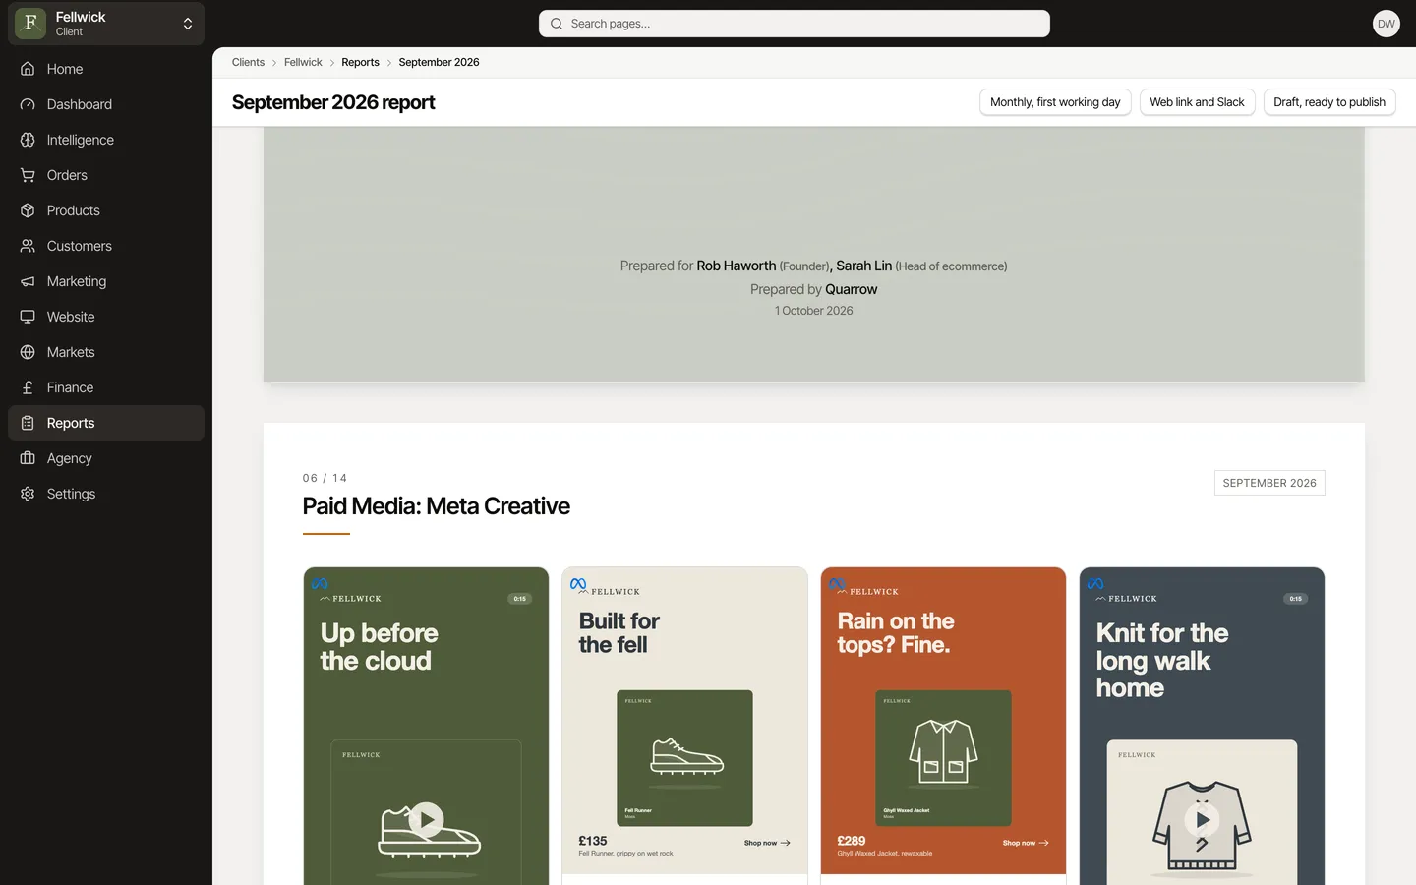
Task: Click the DW user avatar
Action: click(x=1386, y=24)
